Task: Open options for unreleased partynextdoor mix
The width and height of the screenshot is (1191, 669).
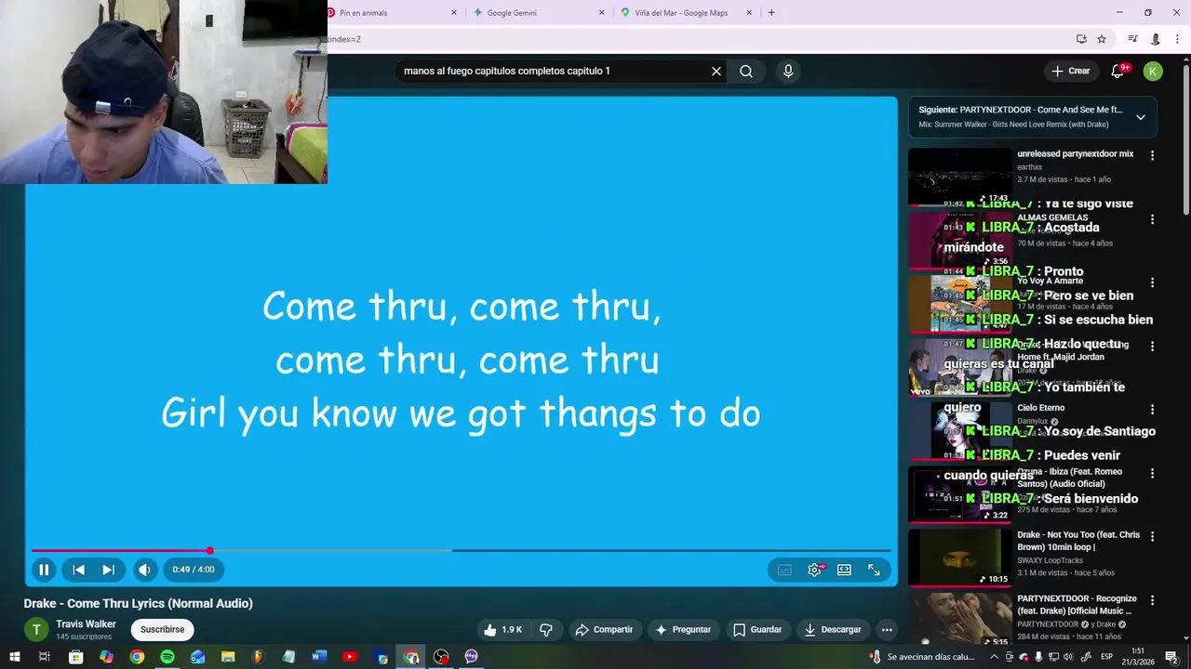Action: [x=1152, y=155]
